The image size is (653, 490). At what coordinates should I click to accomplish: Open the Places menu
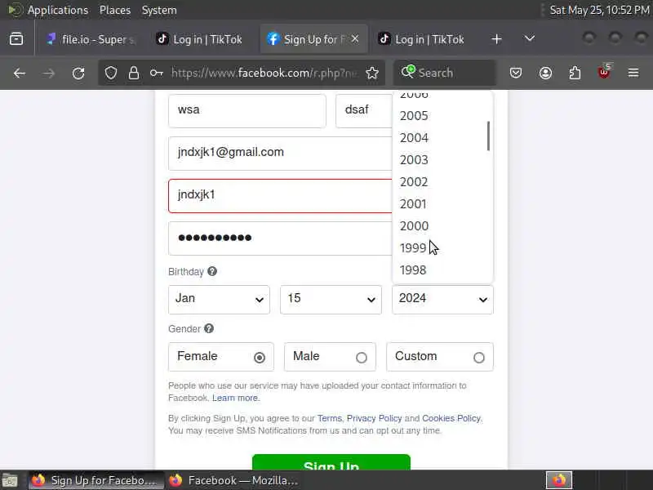point(115,10)
